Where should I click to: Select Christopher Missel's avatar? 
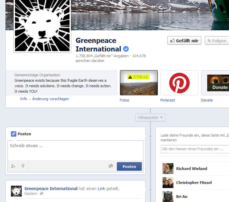pyautogui.click(x=168, y=183)
